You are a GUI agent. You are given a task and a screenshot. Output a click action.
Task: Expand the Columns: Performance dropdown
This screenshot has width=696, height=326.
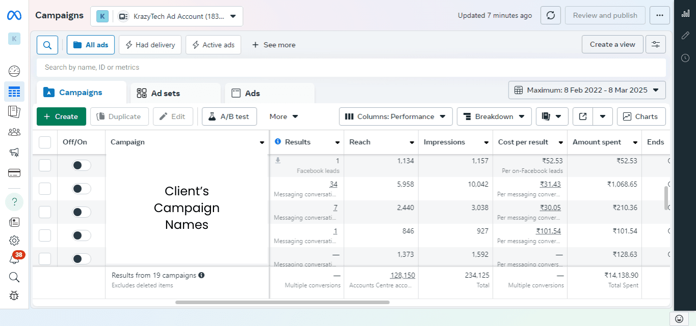coord(395,116)
